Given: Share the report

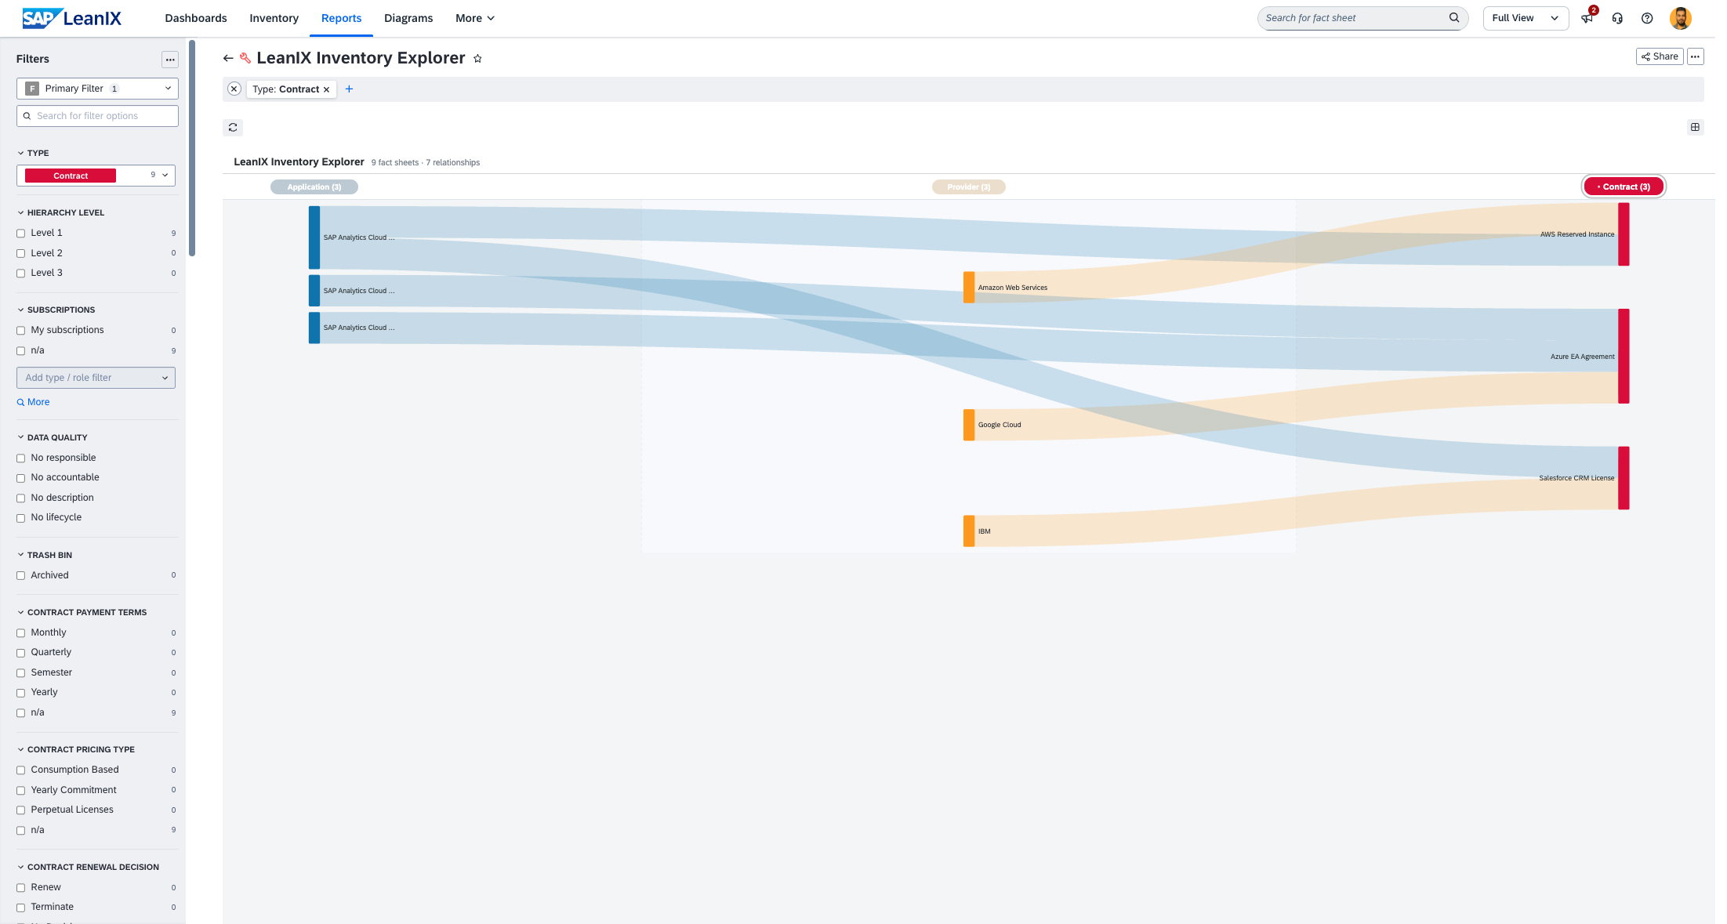Looking at the screenshot, I should coord(1660,56).
